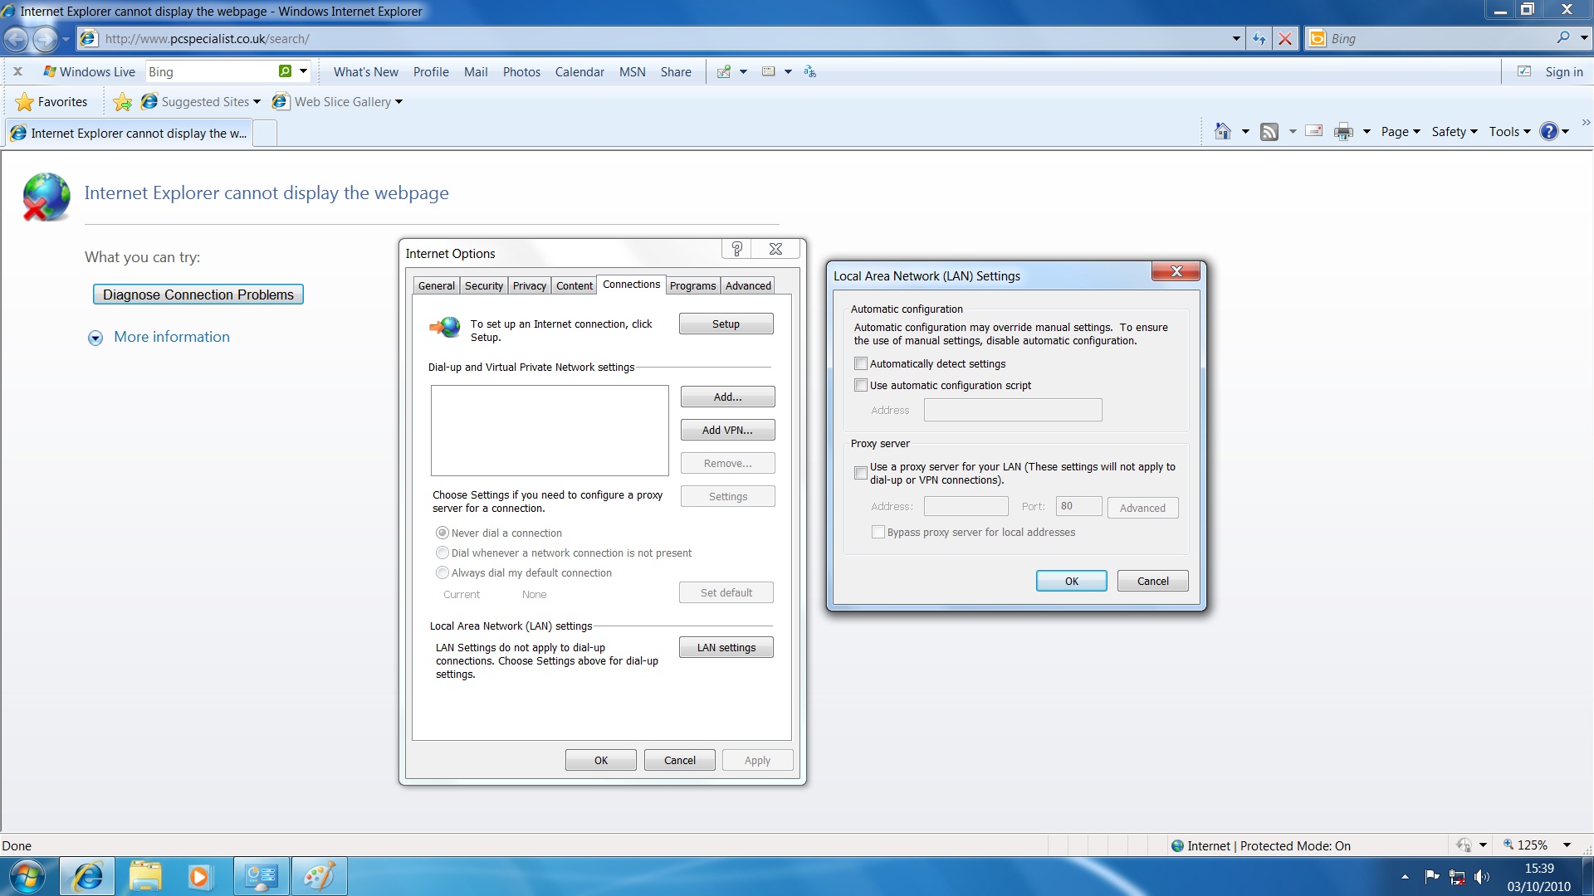This screenshot has height=896, width=1594.
Task: Click the network tray icon
Action: coord(1457,877)
